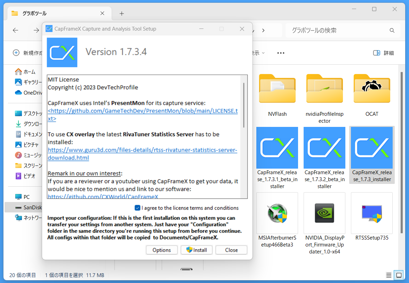Open ドキュメント folder in sidebar
The image size is (409, 283).
point(28,134)
